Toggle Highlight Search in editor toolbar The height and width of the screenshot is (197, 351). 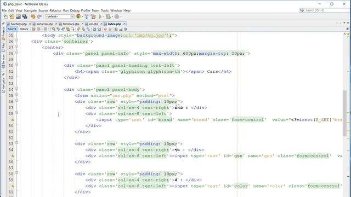(68, 29)
